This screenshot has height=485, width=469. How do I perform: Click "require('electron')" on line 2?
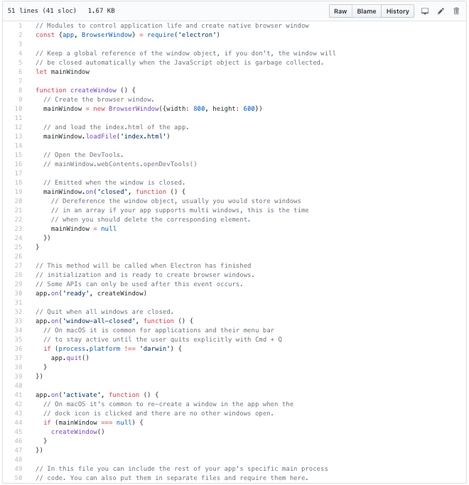[183, 35]
